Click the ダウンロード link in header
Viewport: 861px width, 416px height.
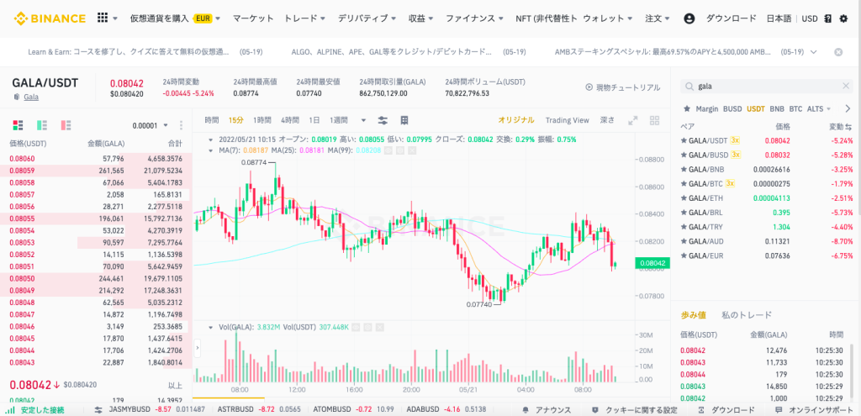(x=731, y=18)
